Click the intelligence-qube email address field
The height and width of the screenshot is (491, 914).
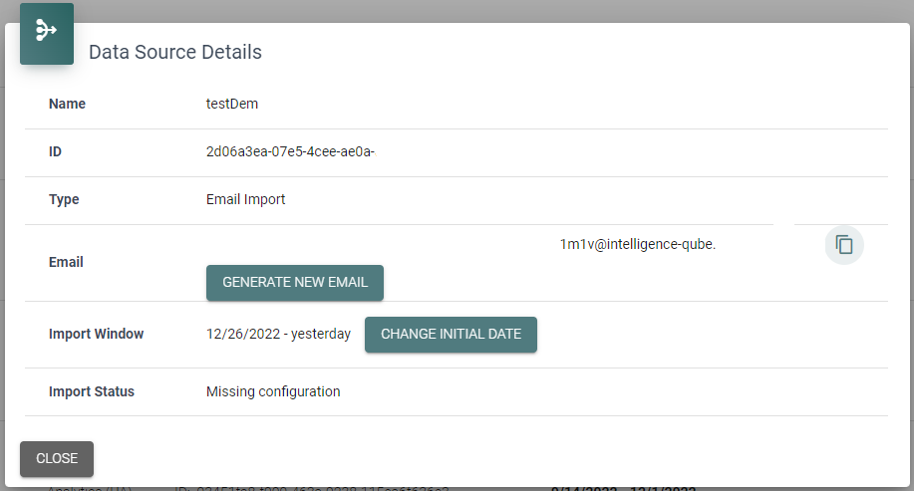[638, 244]
